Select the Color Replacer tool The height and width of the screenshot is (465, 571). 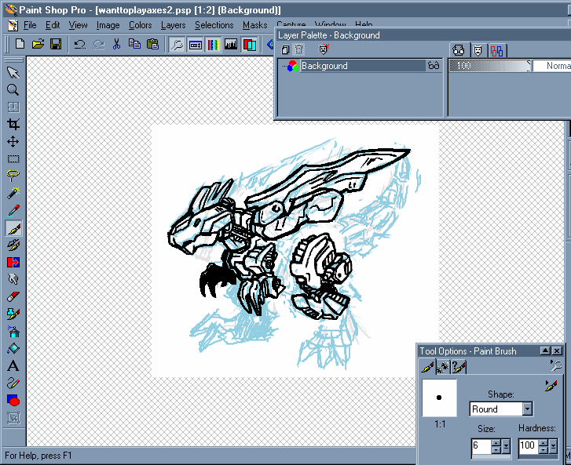click(x=13, y=262)
